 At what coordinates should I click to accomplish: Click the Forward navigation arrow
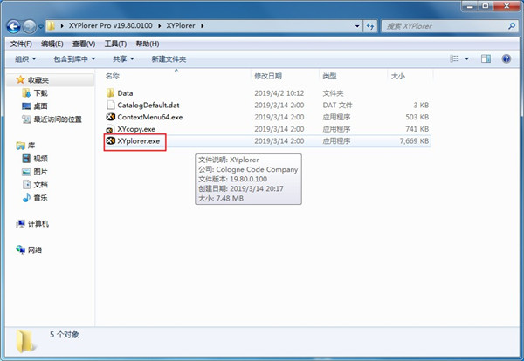tap(30, 26)
